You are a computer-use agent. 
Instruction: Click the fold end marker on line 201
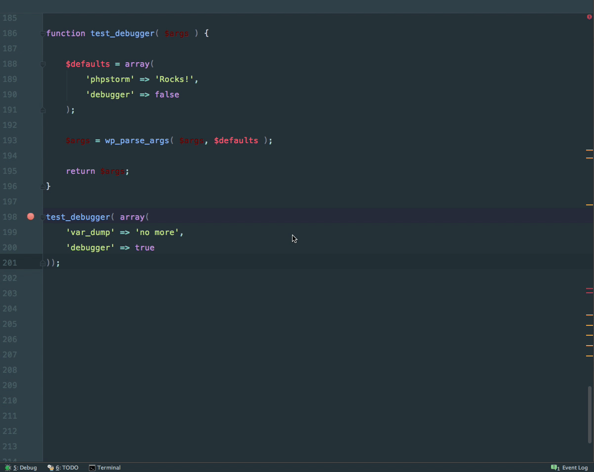click(42, 263)
